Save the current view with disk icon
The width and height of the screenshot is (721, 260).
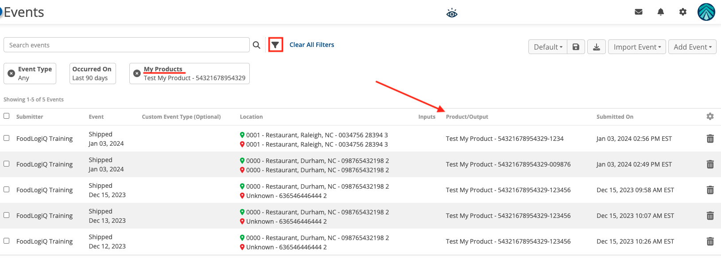pos(576,47)
